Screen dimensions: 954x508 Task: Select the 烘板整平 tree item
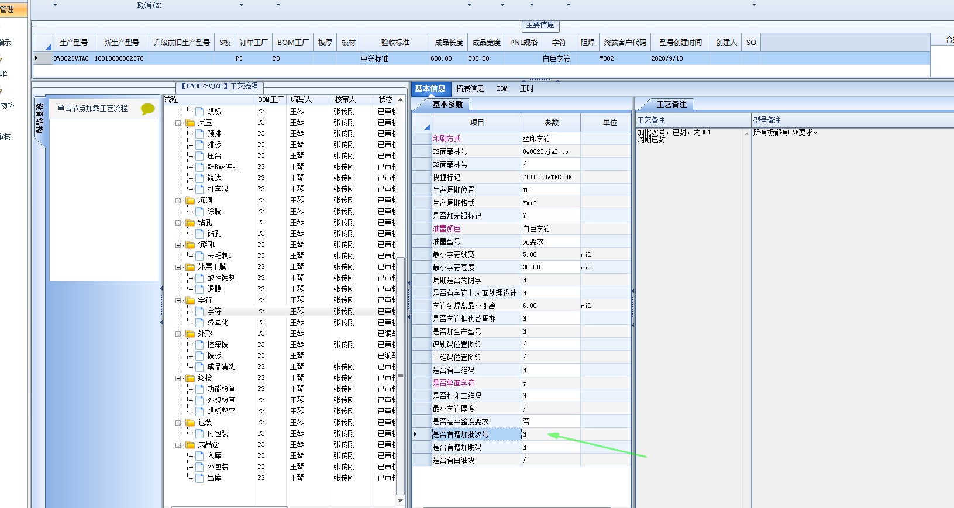pos(222,411)
